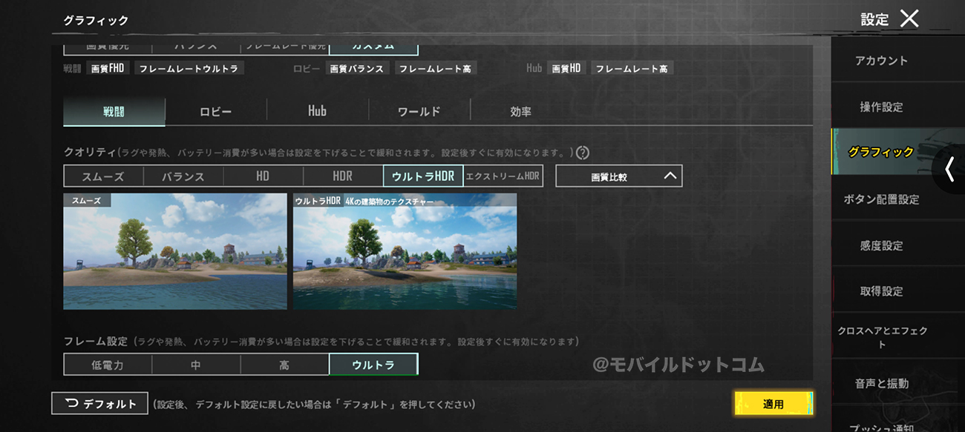Reset settings with デフォルト button
Screen dimensions: 965x432
[x=99, y=404]
